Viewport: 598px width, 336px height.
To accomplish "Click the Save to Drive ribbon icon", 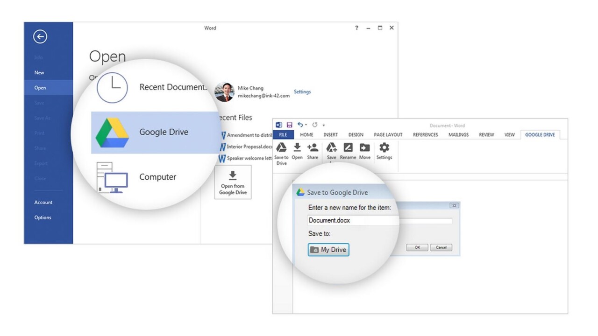I will pos(281,148).
